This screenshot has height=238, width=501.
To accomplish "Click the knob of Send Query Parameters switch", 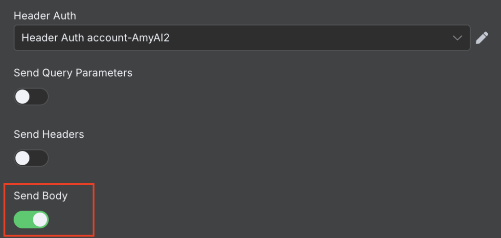I will pyautogui.click(x=23, y=97).
